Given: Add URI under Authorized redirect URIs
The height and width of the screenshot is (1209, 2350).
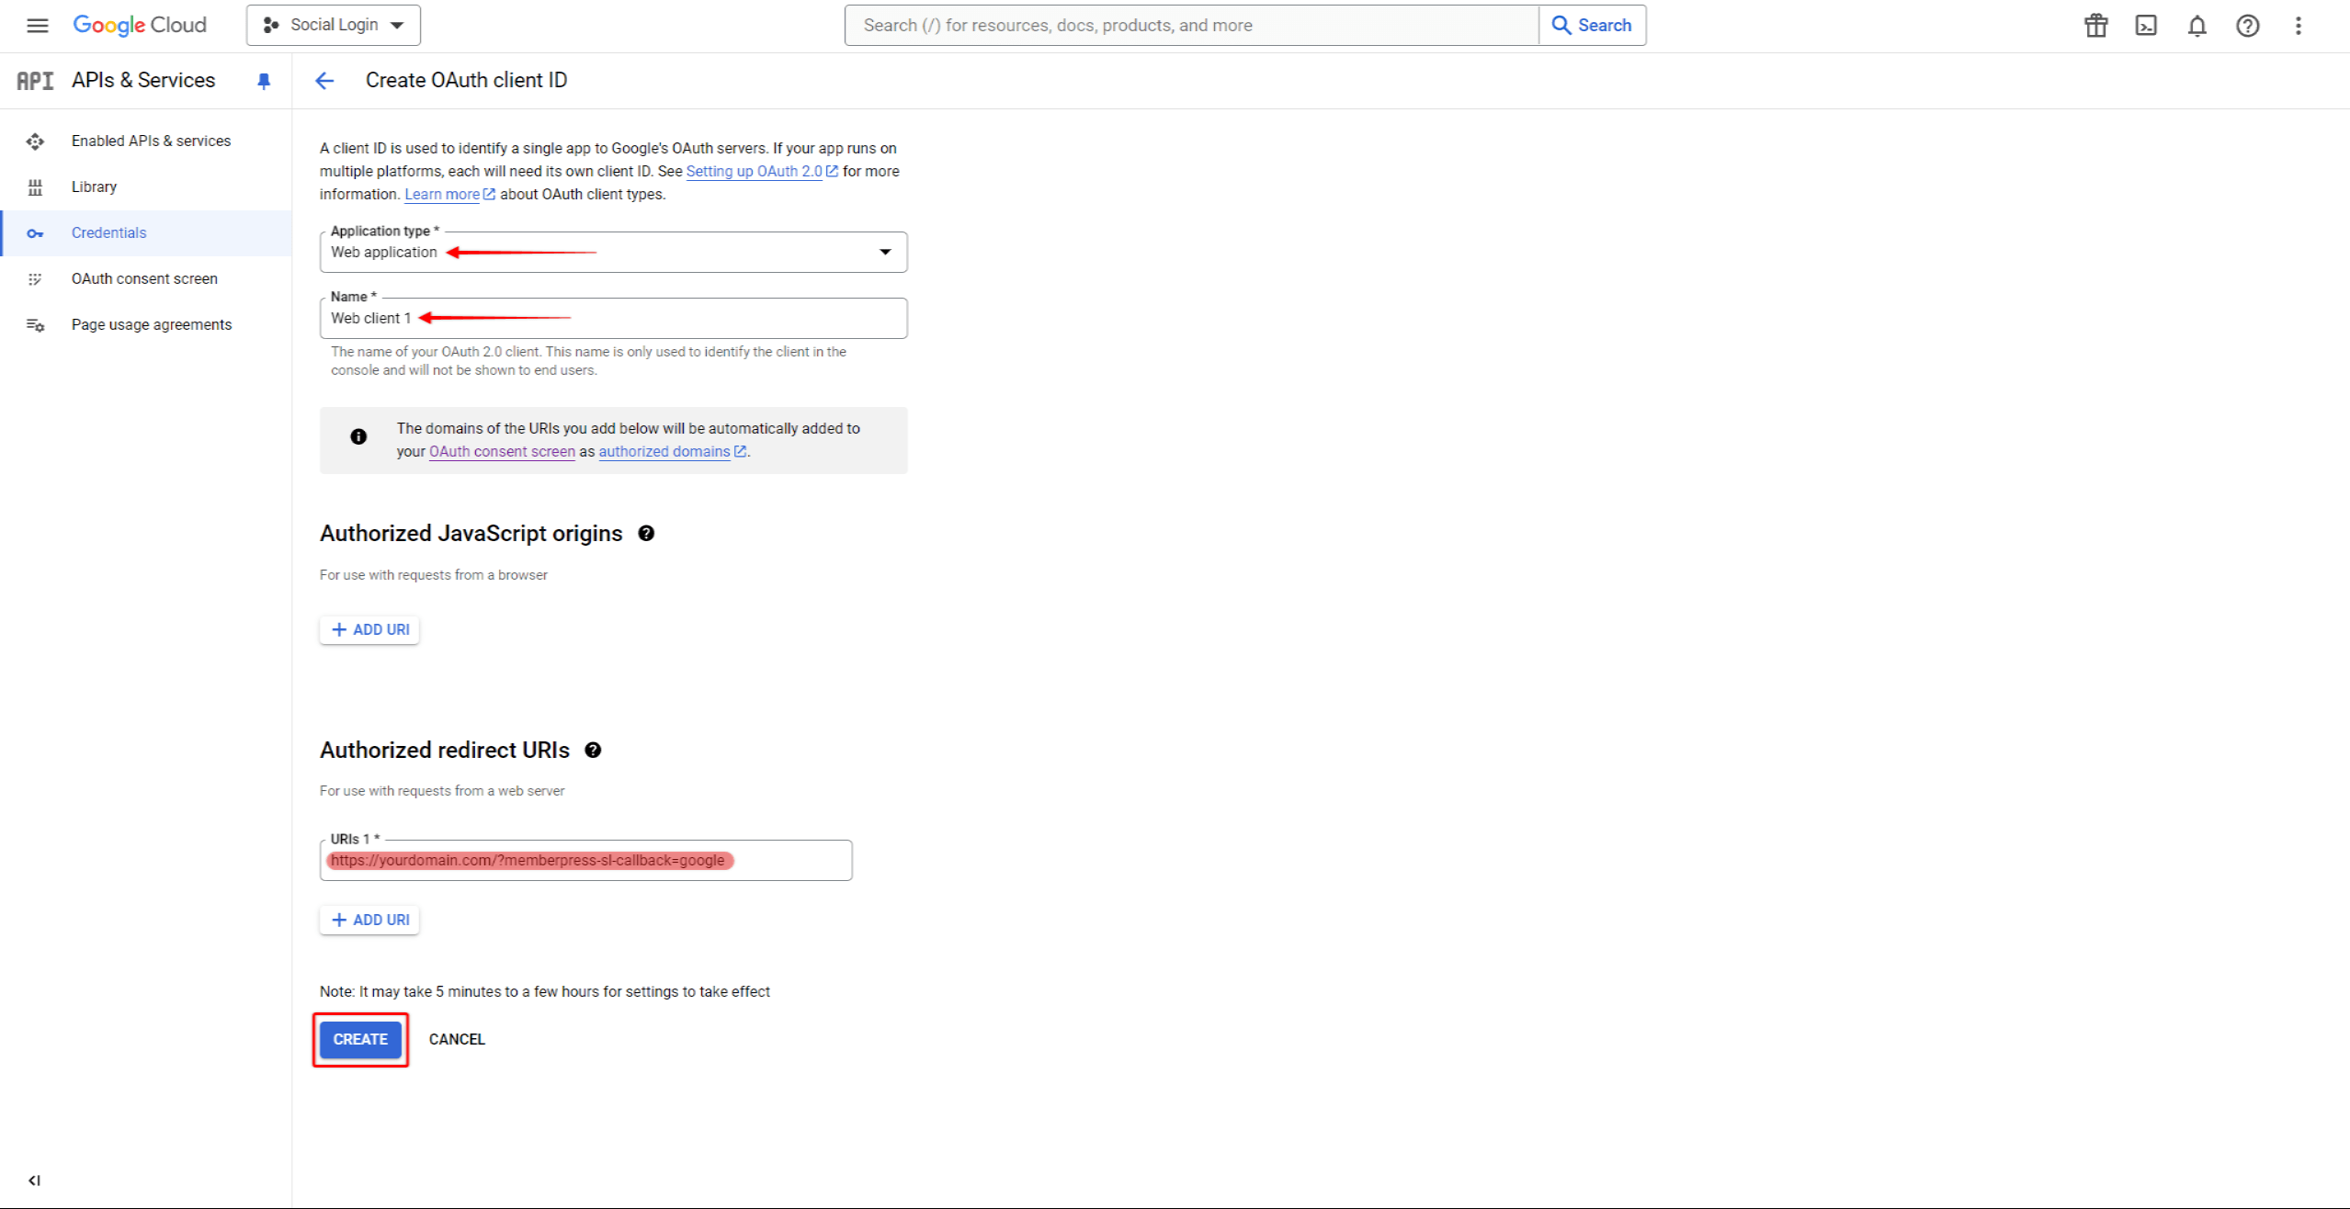Looking at the screenshot, I should point(369,920).
